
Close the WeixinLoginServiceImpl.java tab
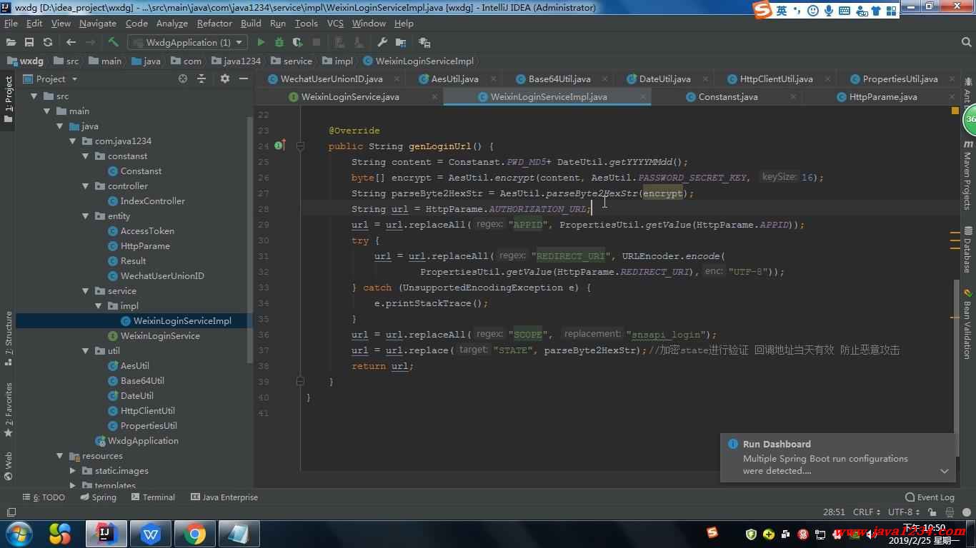point(643,97)
